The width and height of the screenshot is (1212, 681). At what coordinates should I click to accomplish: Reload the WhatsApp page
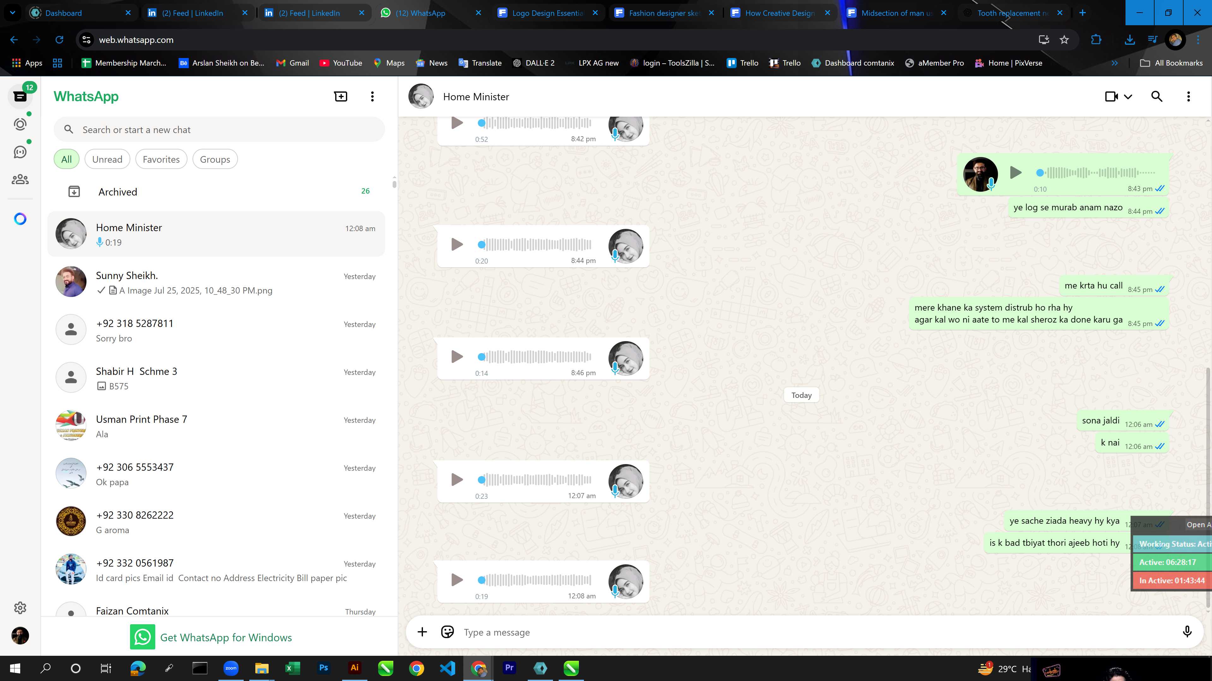click(59, 39)
